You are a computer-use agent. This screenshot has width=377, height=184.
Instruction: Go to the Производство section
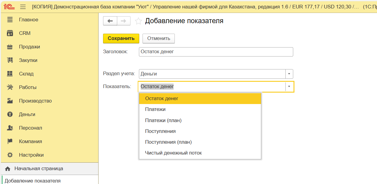[x=35, y=101]
